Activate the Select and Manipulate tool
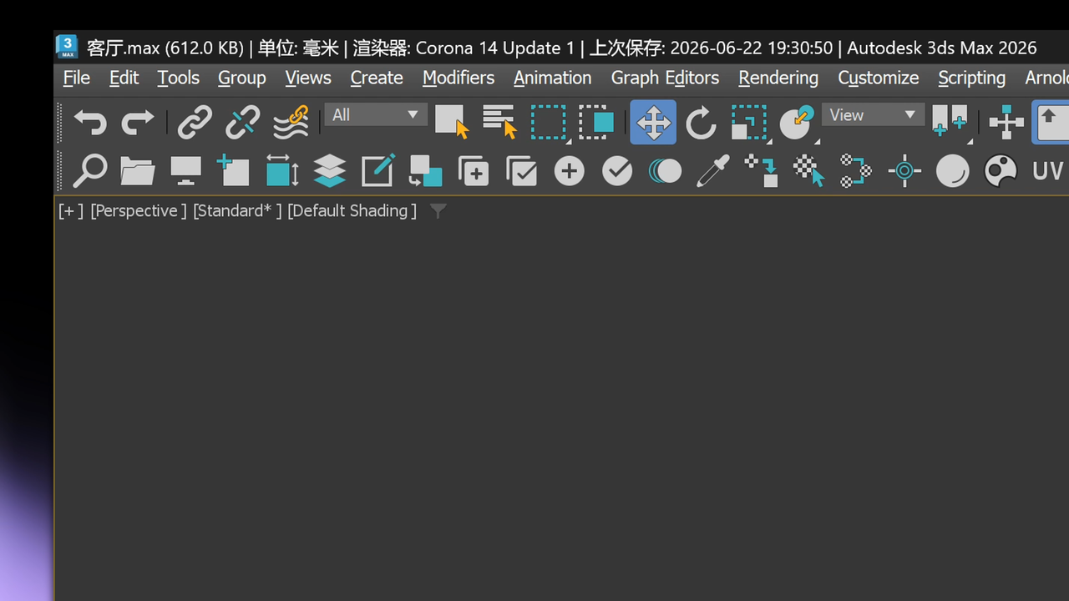The height and width of the screenshot is (601, 1069). point(1006,122)
